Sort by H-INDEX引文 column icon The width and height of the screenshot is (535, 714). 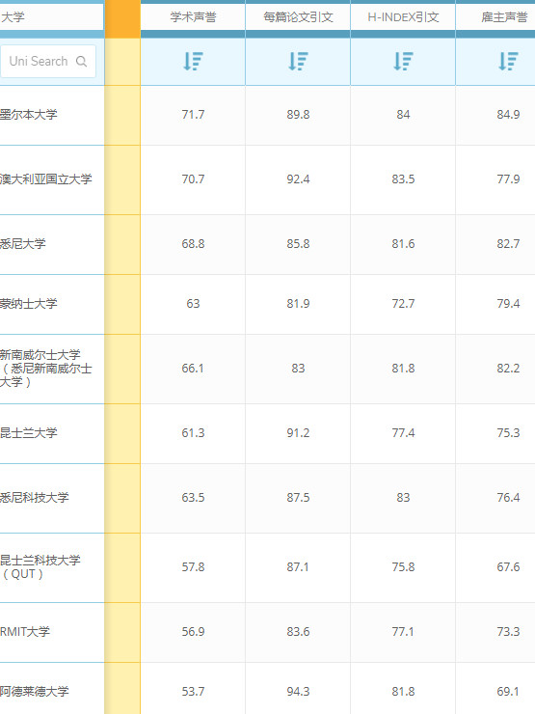pos(403,61)
